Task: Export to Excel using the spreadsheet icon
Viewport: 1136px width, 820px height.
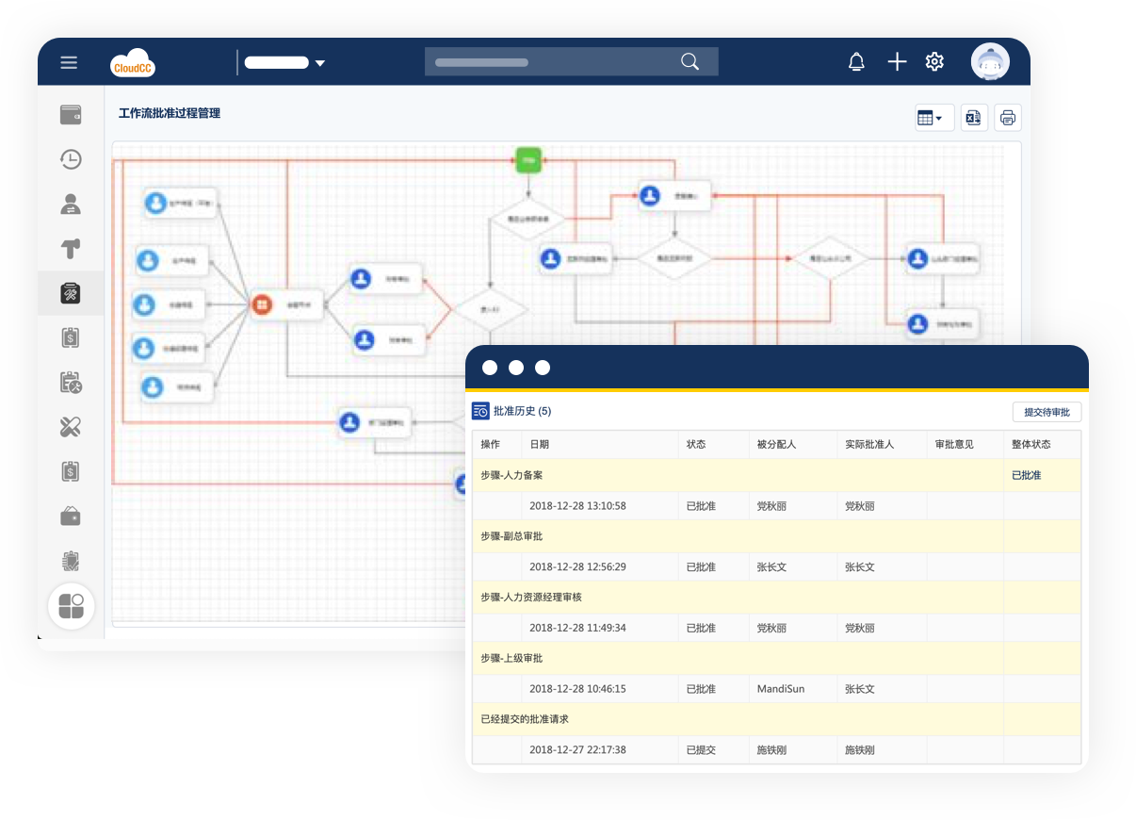Action: 973,118
